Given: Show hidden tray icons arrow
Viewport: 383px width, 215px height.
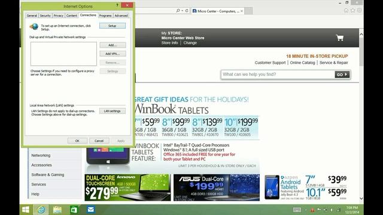Looking at the screenshot, I should point(306,210).
